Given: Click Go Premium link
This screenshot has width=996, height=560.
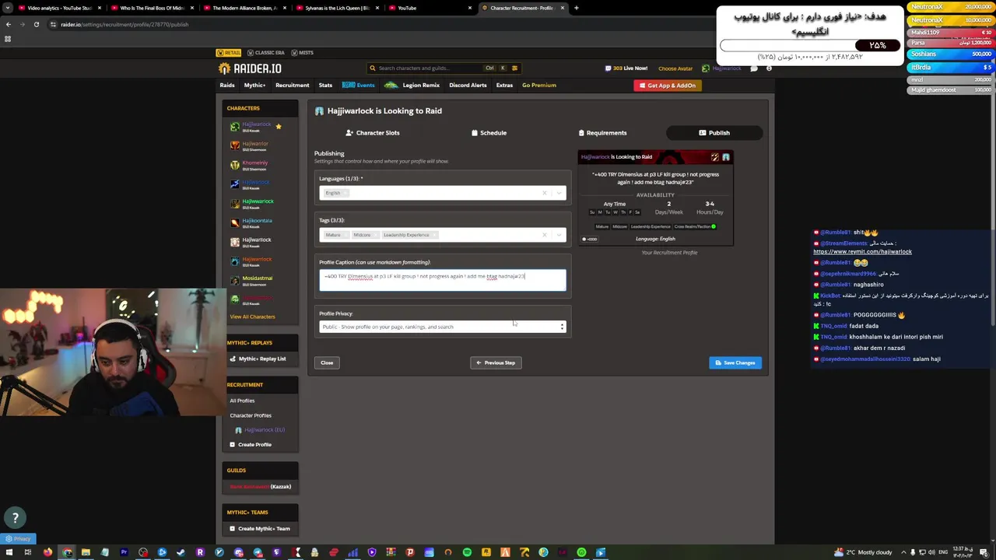Looking at the screenshot, I should click(539, 85).
